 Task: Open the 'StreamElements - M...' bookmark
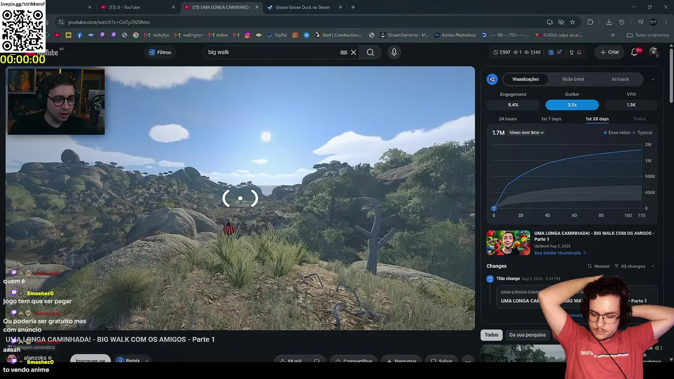click(404, 35)
